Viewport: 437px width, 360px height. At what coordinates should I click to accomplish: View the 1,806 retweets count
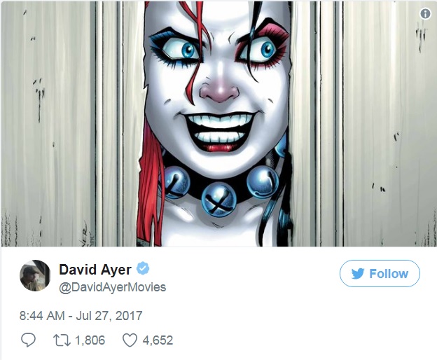pyautogui.click(x=90, y=340)
